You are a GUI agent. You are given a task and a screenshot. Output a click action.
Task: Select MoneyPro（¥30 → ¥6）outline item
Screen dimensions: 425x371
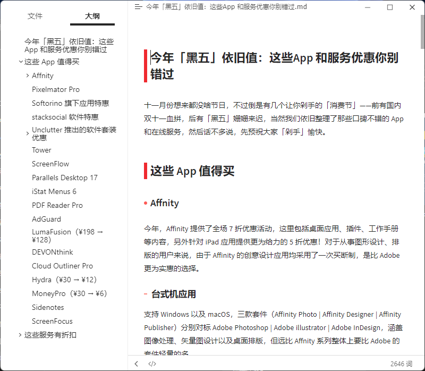(x=70, y=294)
